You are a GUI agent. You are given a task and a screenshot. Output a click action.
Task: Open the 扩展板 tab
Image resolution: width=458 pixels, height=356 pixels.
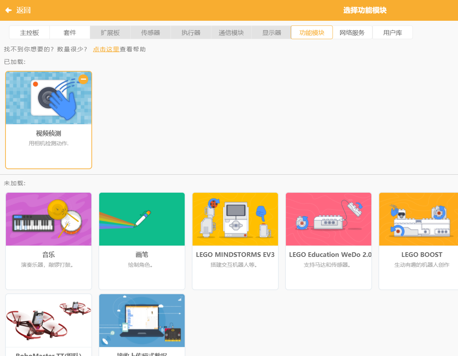[110, 33]
